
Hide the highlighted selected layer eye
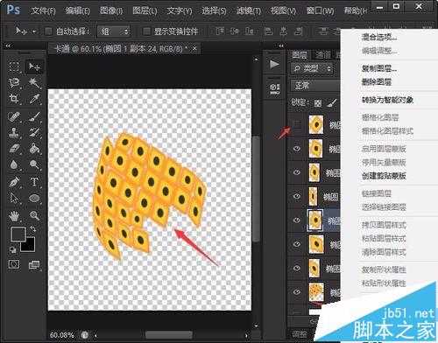297,220
